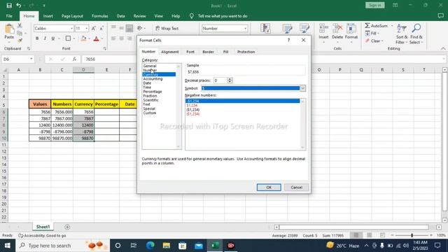Click the Format Cells help question mark
This screenshot has height=252, width=448.
pos(288,41)
